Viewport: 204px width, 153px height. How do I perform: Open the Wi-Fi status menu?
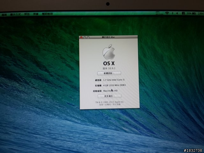tap(167, 13)
